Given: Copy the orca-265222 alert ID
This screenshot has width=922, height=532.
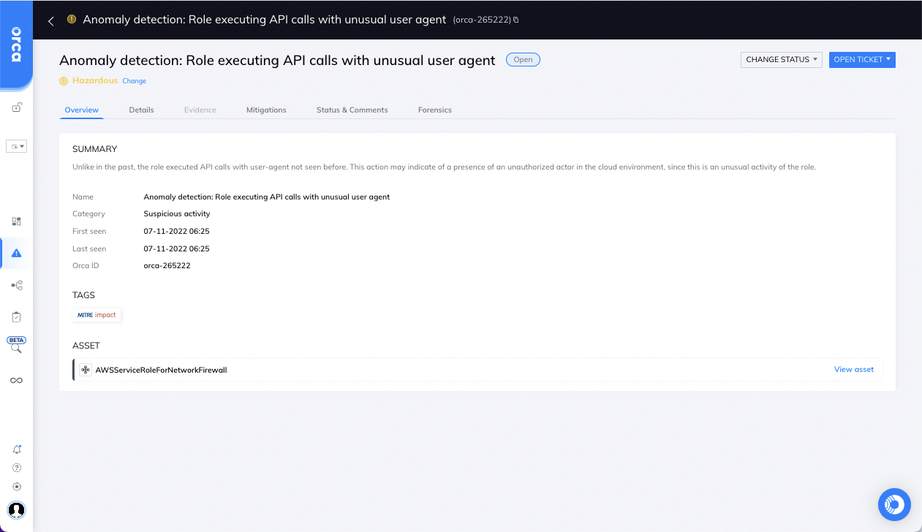Looking at the screenshot, I should (x=516, y=20).
